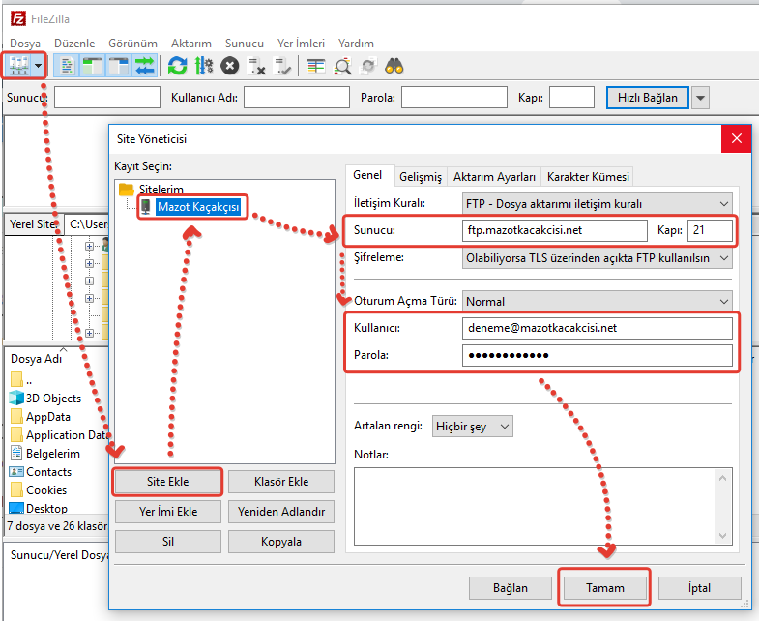This screenshot has width=759, height=621.
Task: Toggle the local directory tree icon
Action: click(x=93, y=66)
